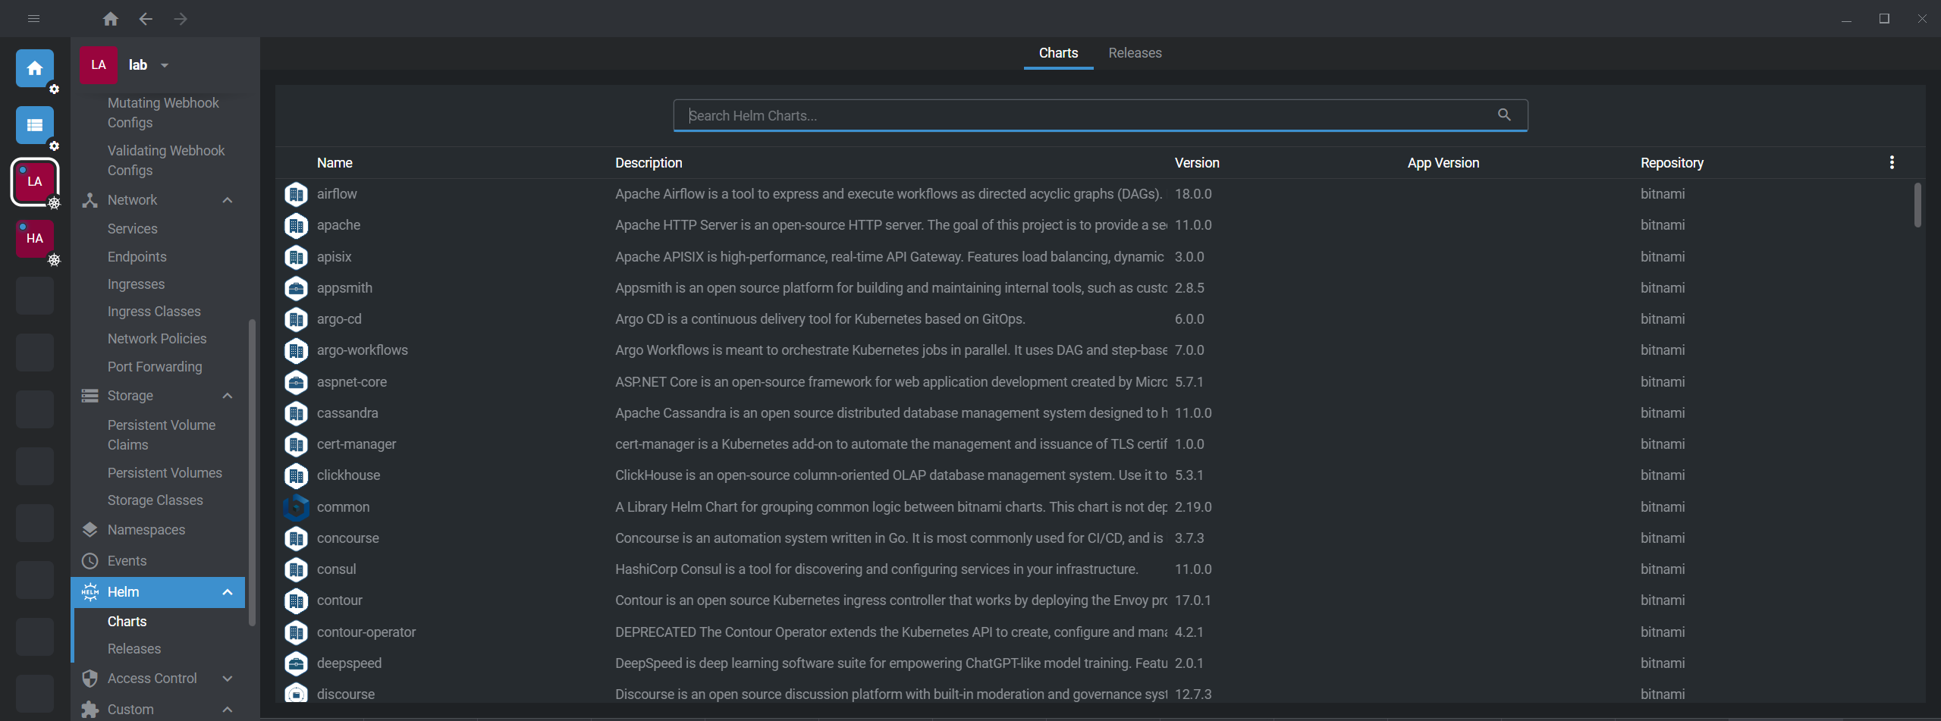Image resolution: width=1941 pixels, height=721 pixels.
Task: Click the chart list vertical scrollbar
Action: coord(1917,205)
